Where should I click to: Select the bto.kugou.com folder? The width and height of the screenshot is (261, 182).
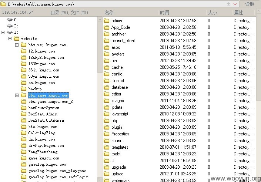coord(43,127)
